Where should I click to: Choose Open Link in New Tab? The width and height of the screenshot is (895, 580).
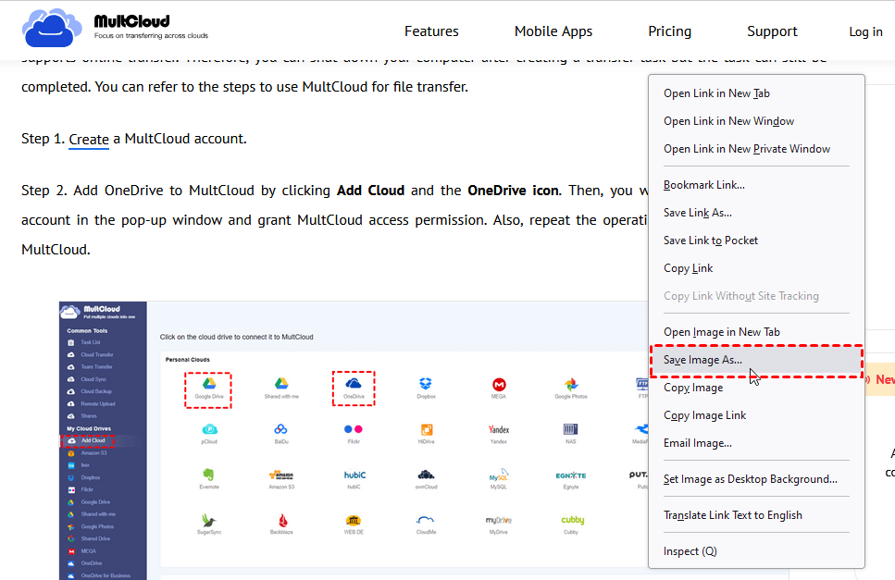pos(756,93)
